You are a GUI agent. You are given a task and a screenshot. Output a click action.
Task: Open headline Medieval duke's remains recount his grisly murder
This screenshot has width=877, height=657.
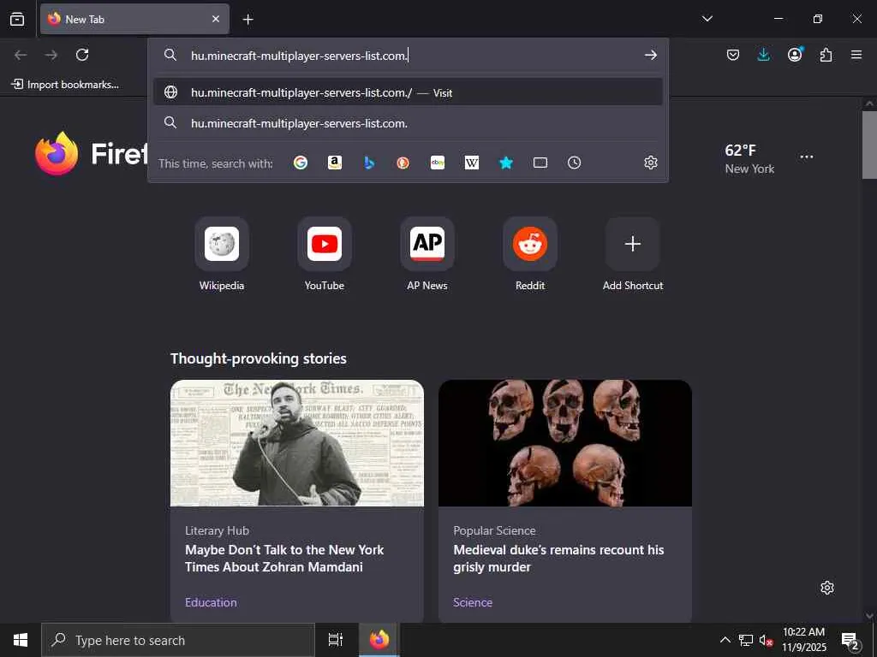(558, 558)
